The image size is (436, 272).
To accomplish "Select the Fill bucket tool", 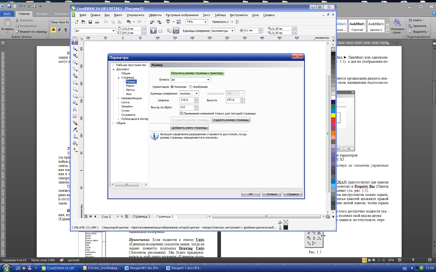I will (x=75, y=143).
